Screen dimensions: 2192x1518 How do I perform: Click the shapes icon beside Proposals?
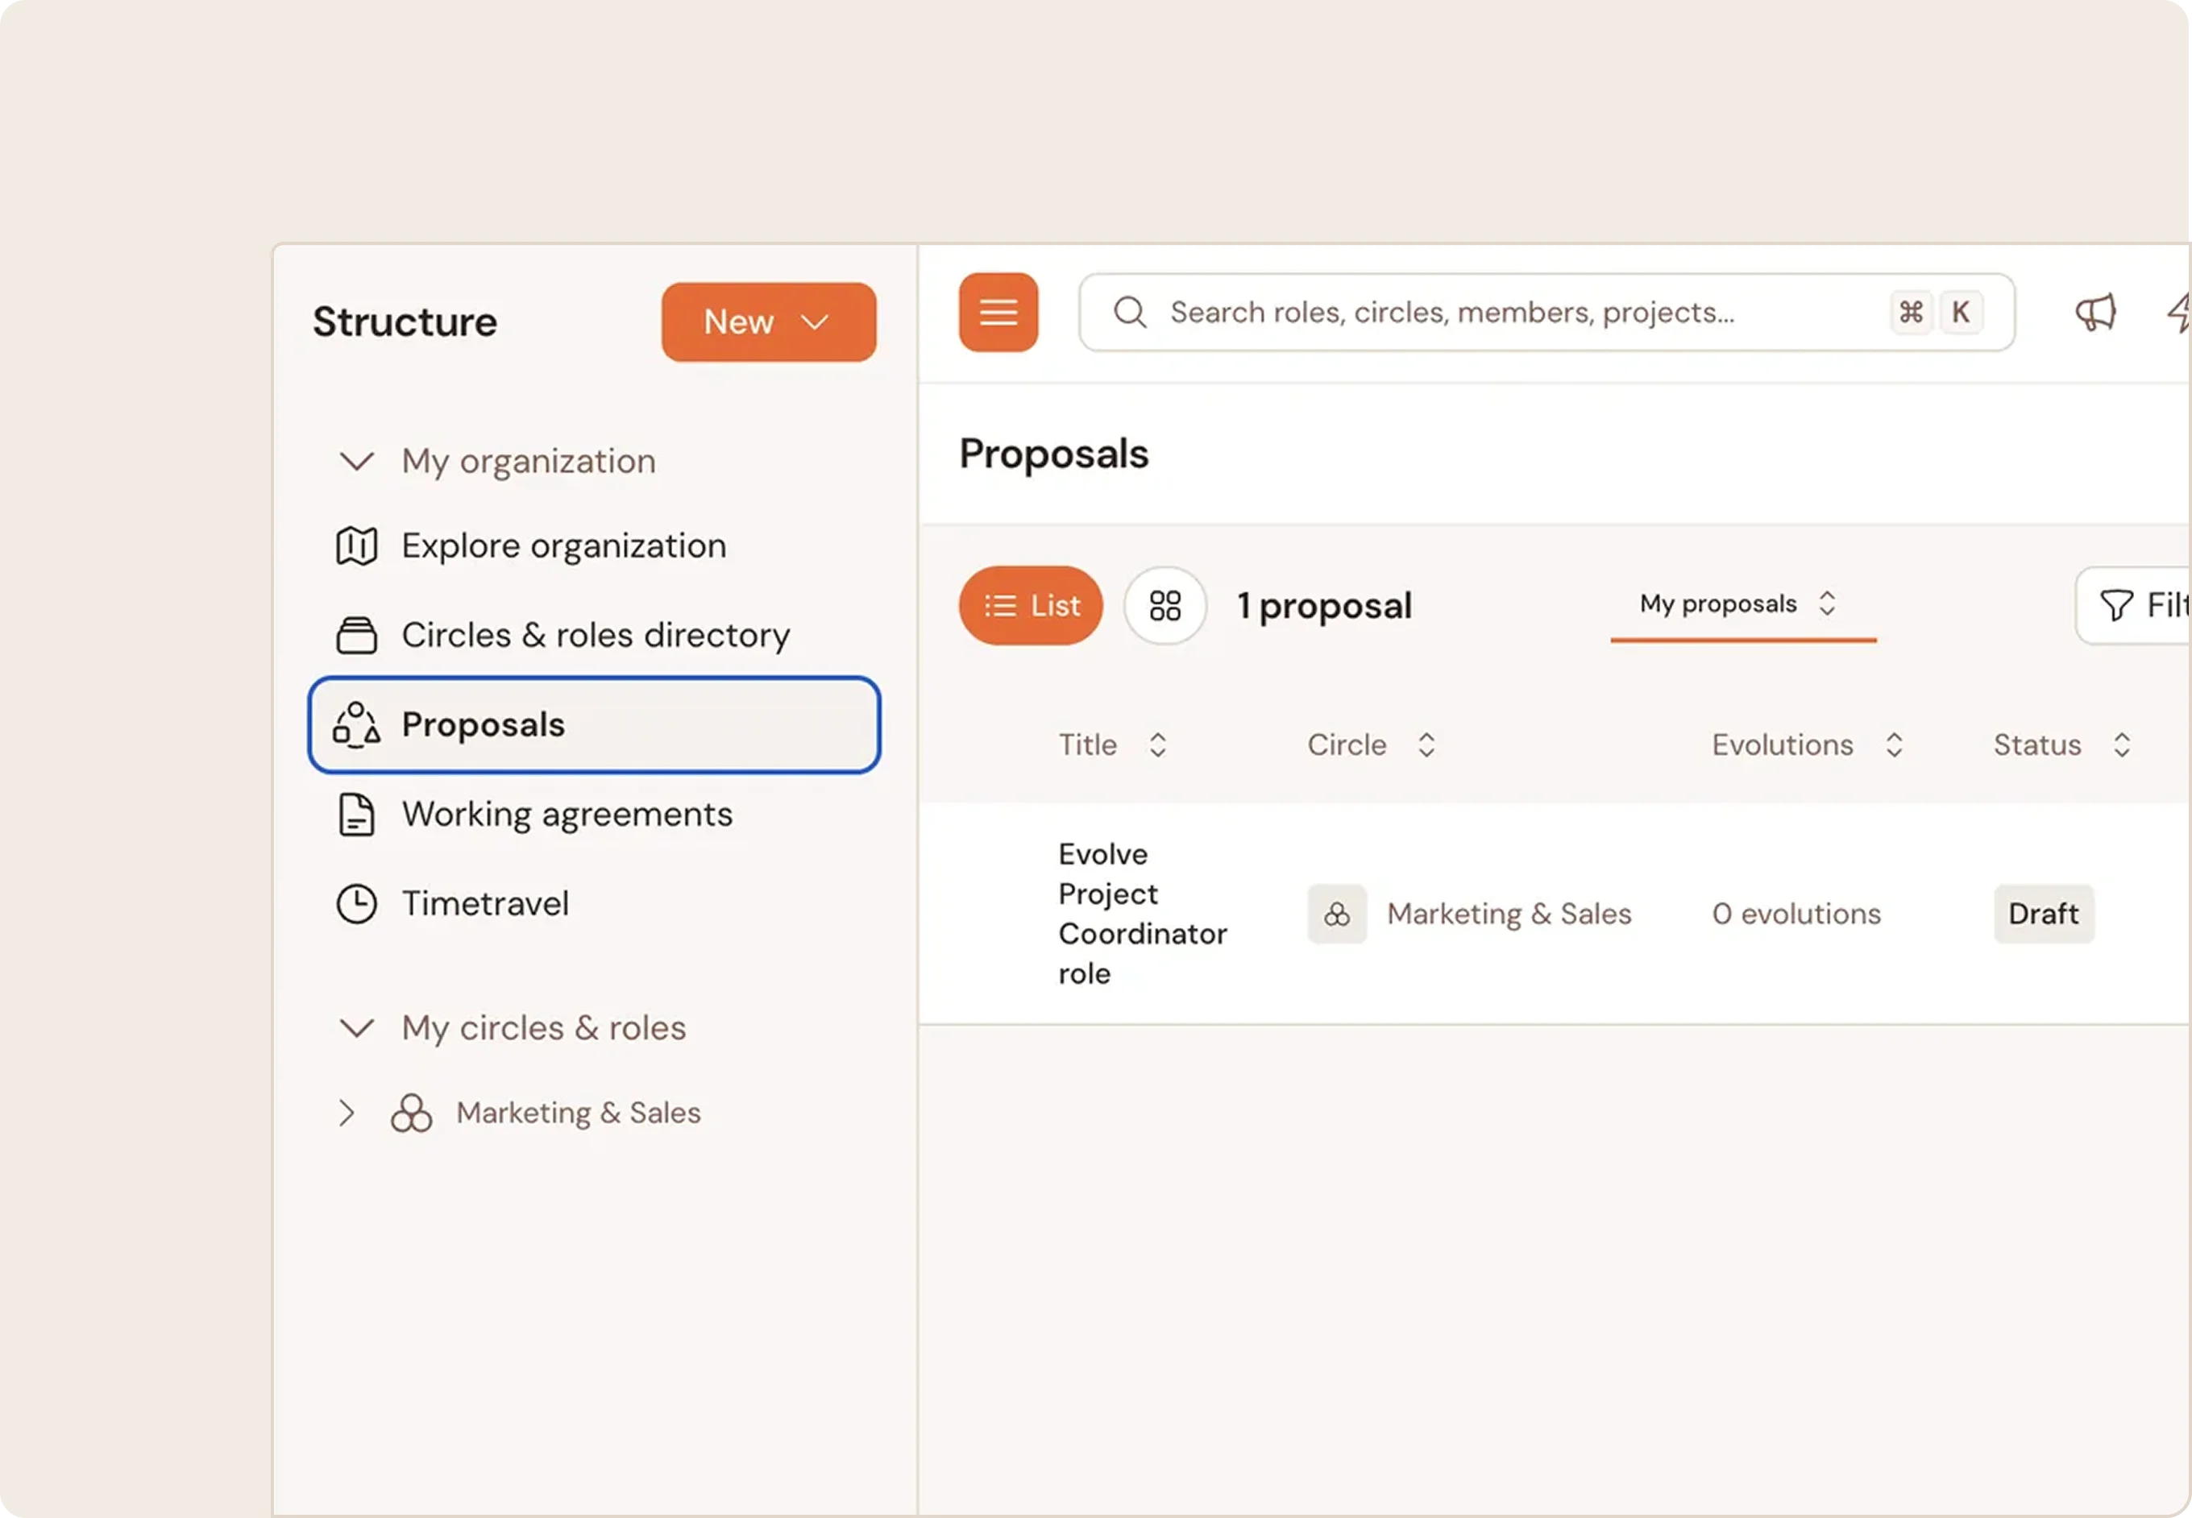point(357,725)
